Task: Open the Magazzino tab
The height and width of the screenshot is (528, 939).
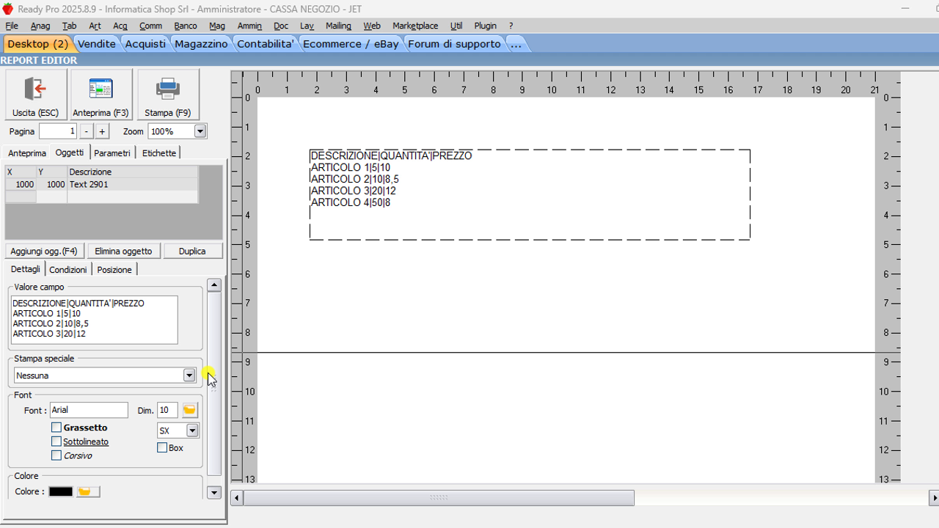Action: pos(201,44)
